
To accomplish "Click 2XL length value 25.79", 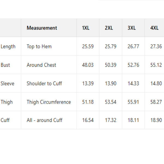I will [x=110, y=46].
